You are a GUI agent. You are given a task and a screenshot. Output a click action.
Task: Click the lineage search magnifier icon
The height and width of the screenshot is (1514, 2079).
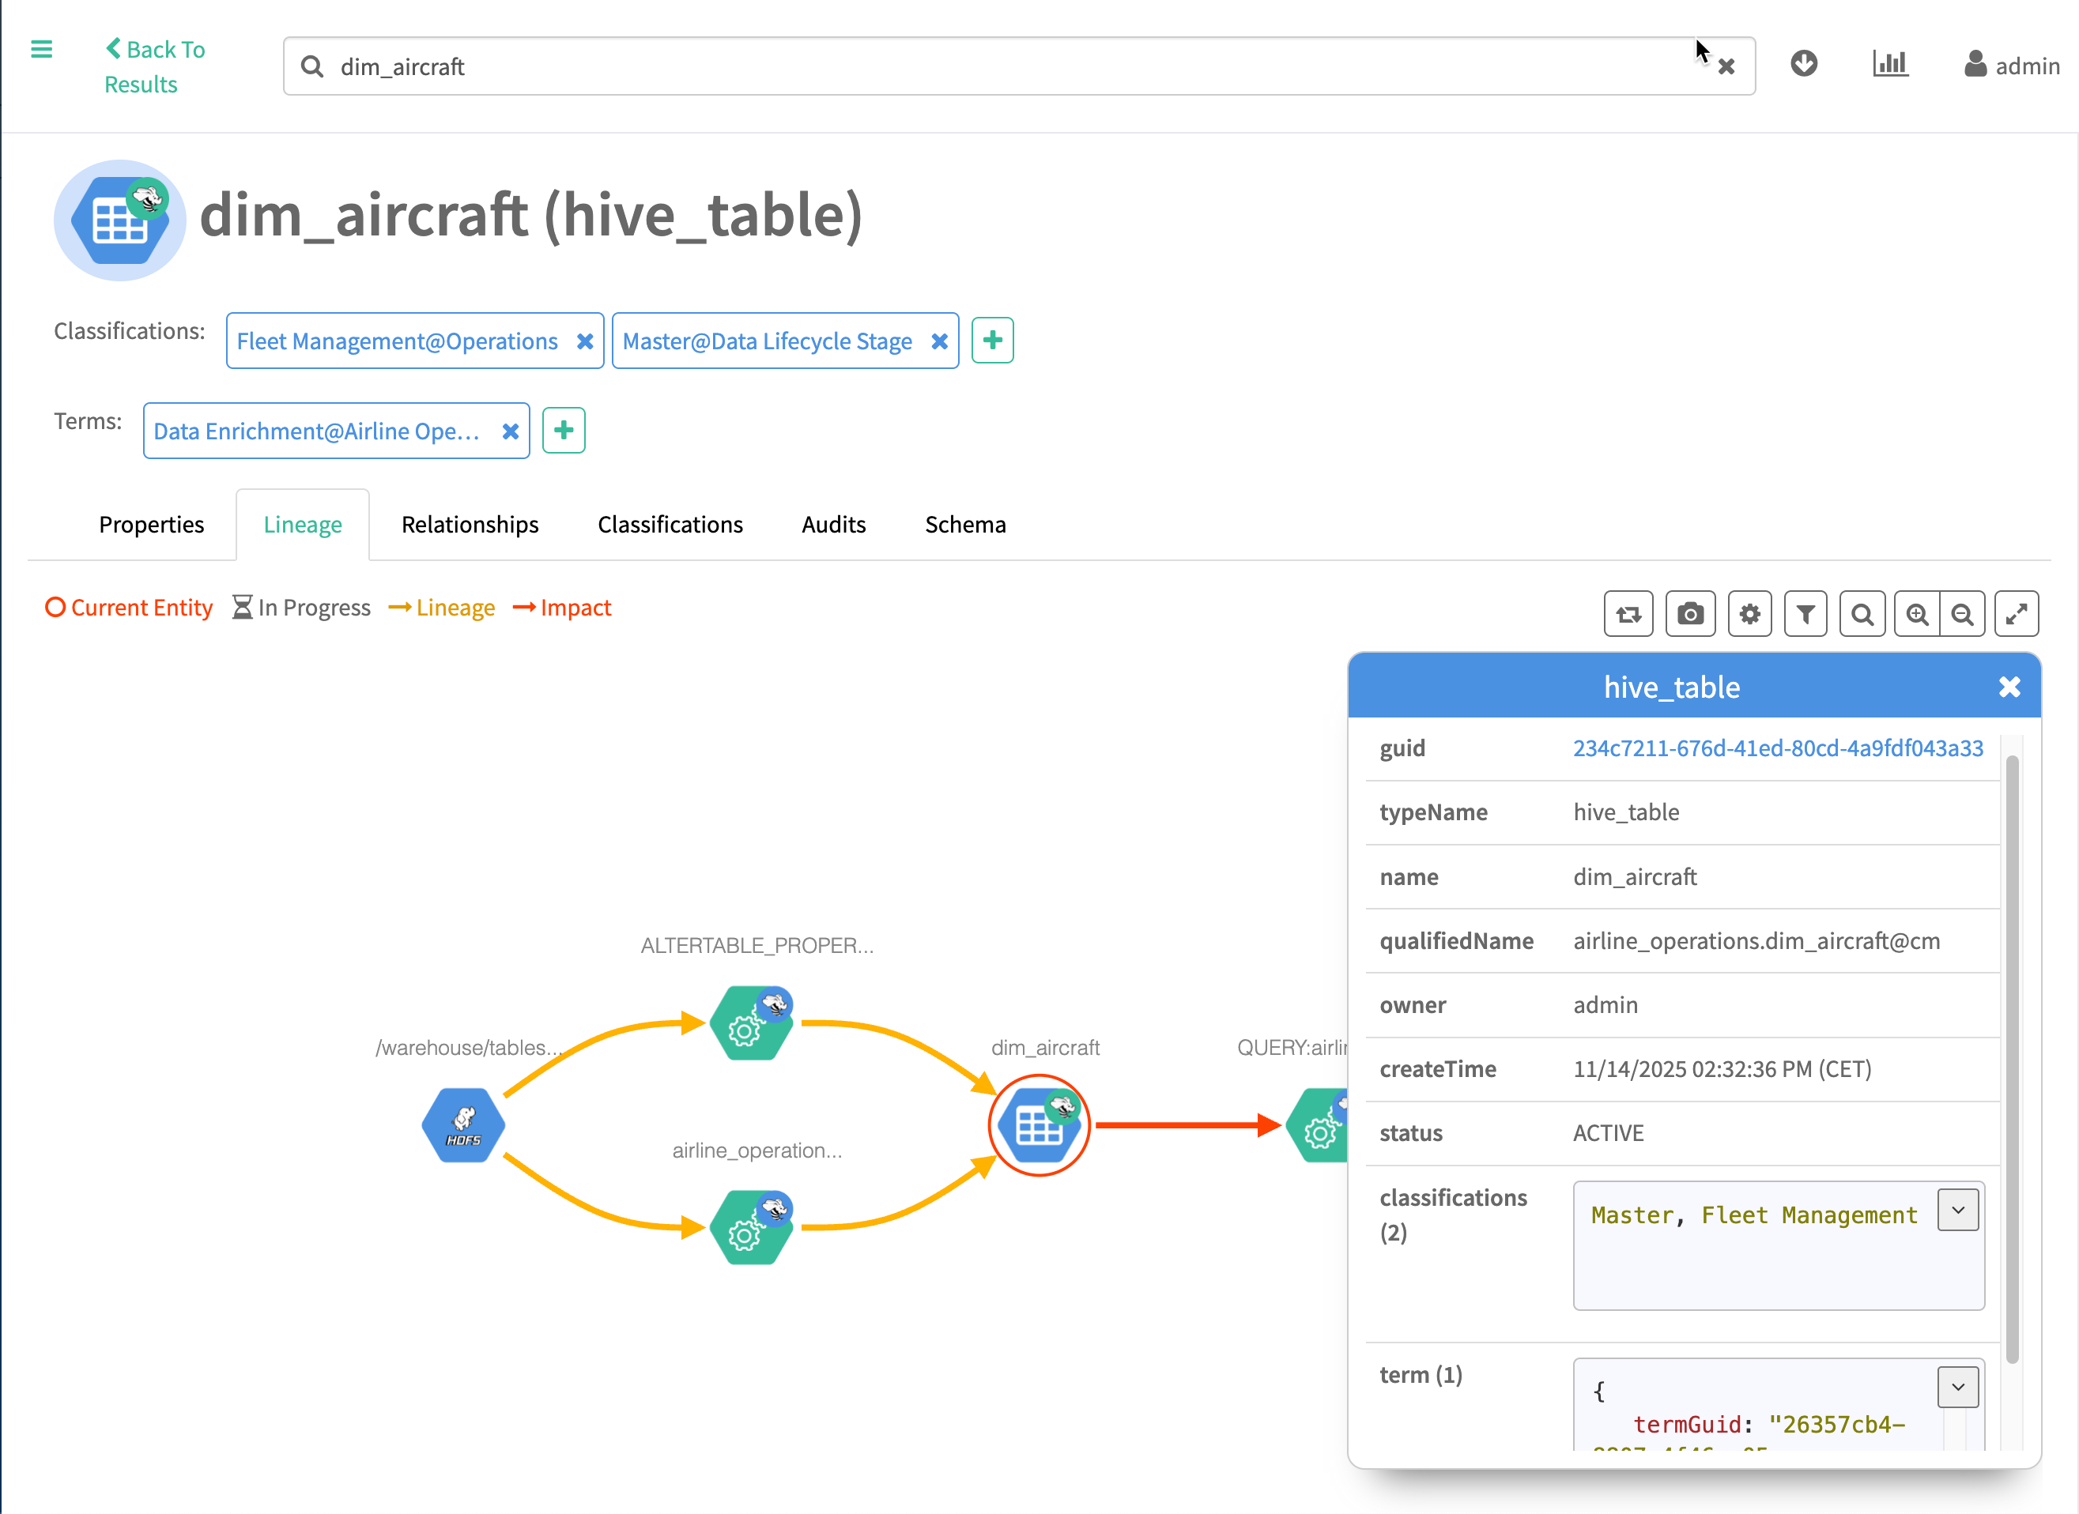coord(1862,614)
